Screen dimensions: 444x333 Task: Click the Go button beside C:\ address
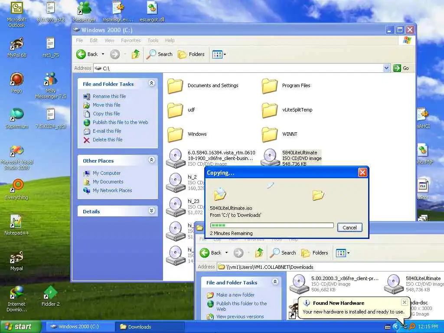click(401, 68)
